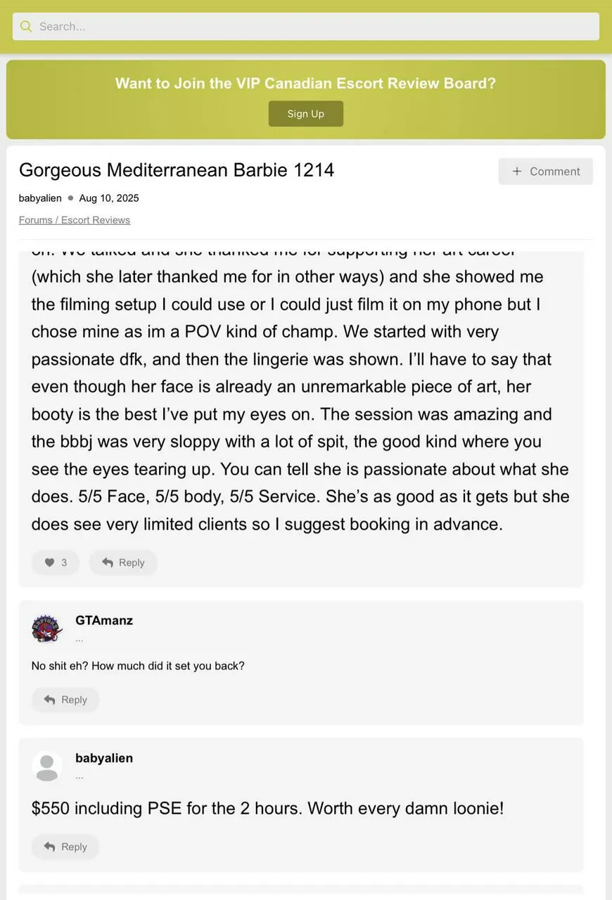Click the thread title Gorgeous Mediterranean Barbie 1214
The height and width of the screenshot is (900, 612).
(177, 170)
